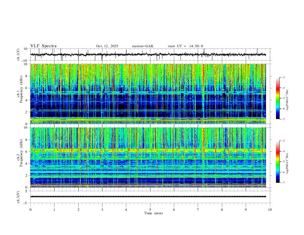The width and height of the screenshot is (304, 235).
Task: Click the 'start UT = 14:50:0' text
Action: pyautogui.click(x=185, y=46)
